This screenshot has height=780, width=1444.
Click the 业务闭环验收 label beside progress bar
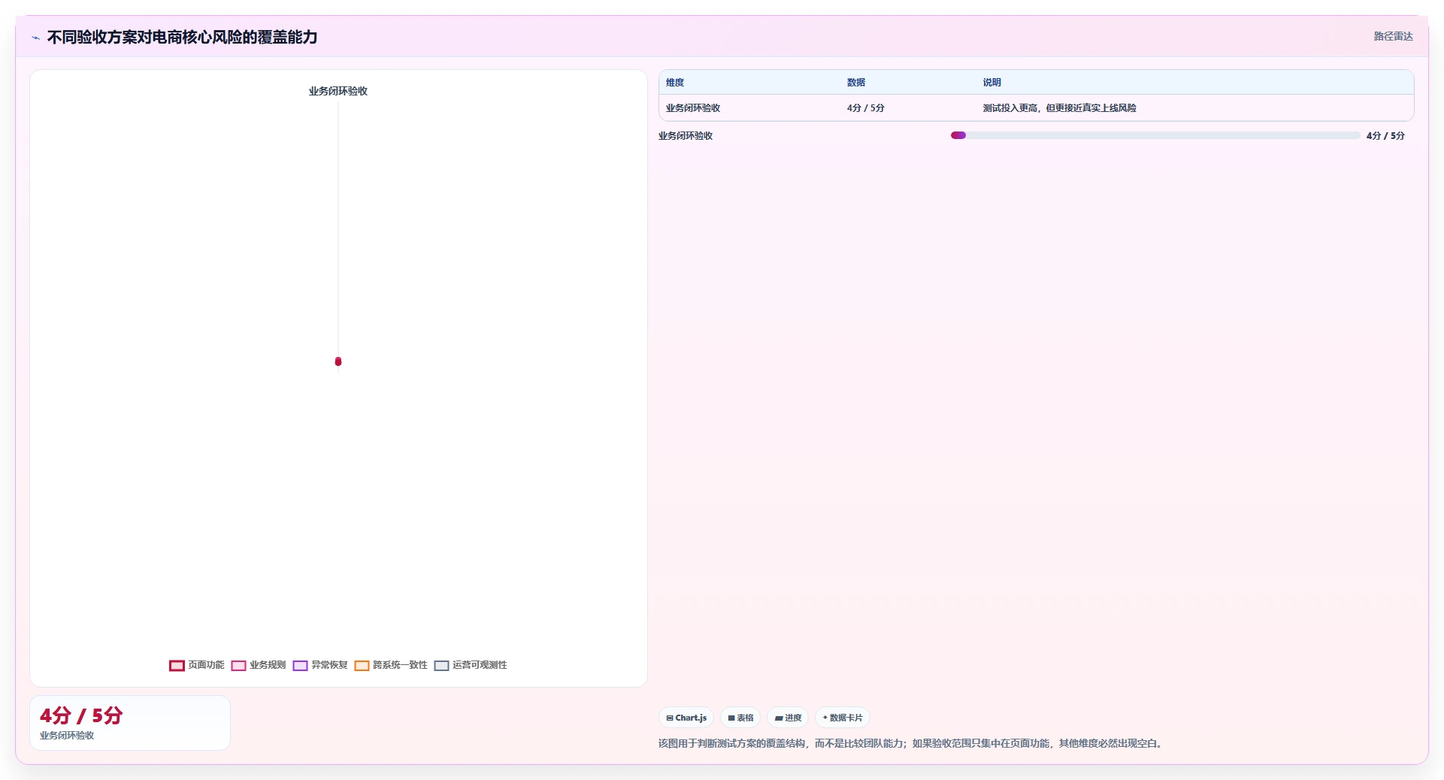click(686, 136)
